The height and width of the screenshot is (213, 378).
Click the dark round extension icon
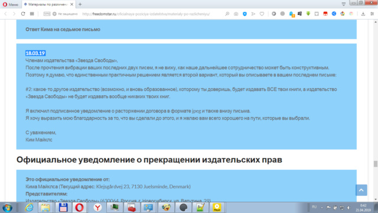pyautogui.click(x=273, y=14)
